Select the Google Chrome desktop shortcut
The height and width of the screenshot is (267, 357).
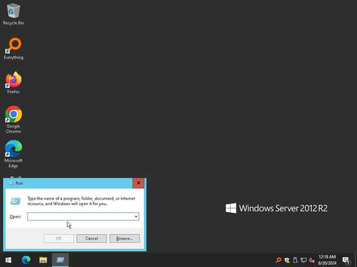14,120
